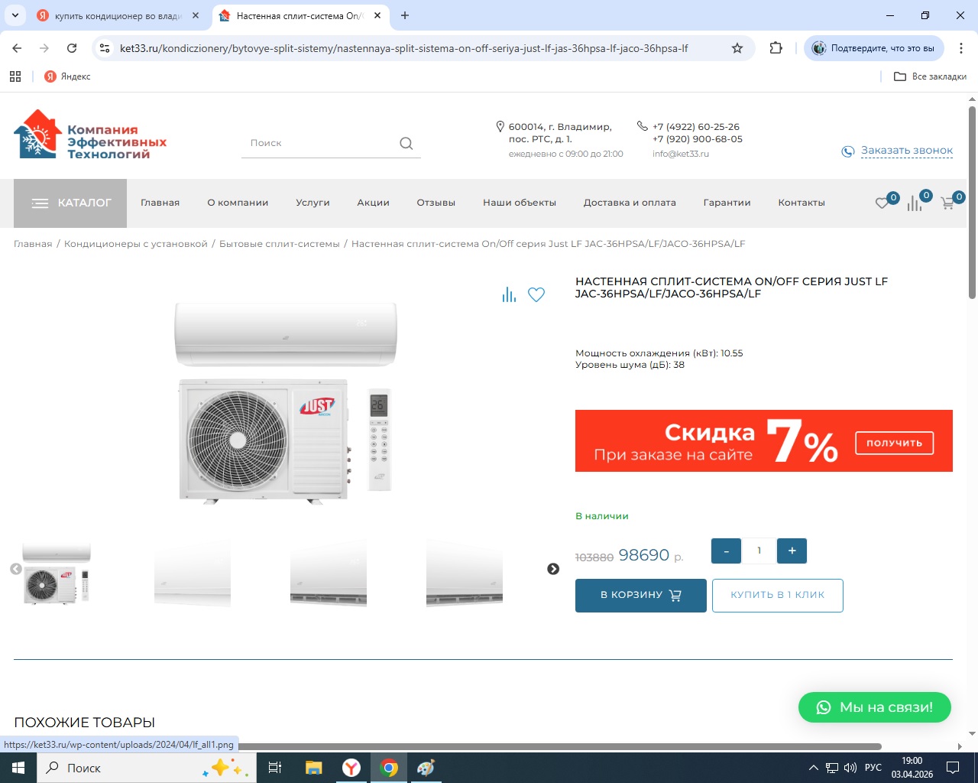This screenshot has width=978, height=783.
Task: Open Услуги menu item
Action: tap(313, 203)
